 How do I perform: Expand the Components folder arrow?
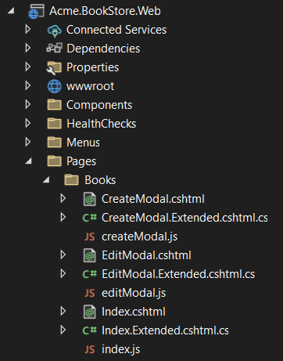point(27,104)
